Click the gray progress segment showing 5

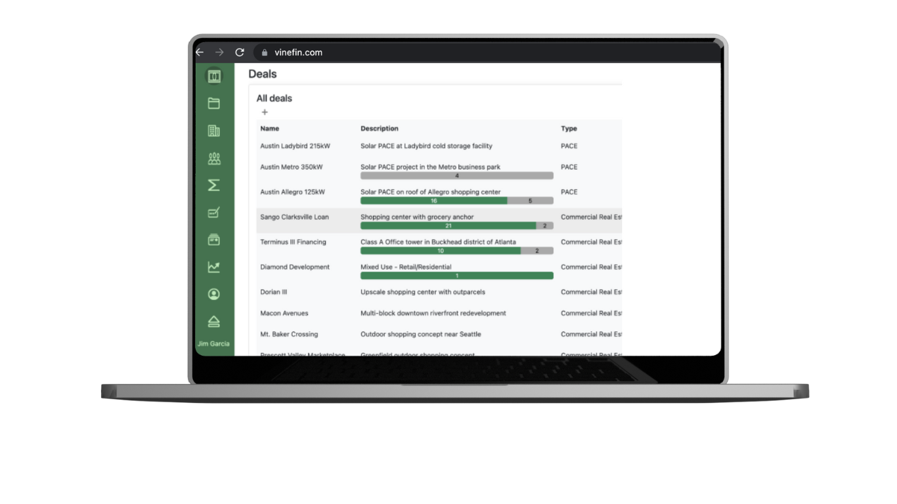[x=531, y=201]
